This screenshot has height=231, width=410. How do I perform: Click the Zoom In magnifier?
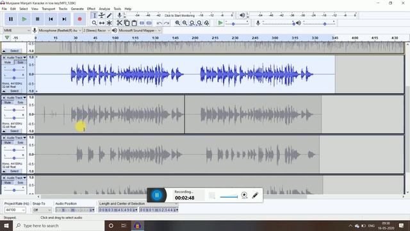coord(177,23)
